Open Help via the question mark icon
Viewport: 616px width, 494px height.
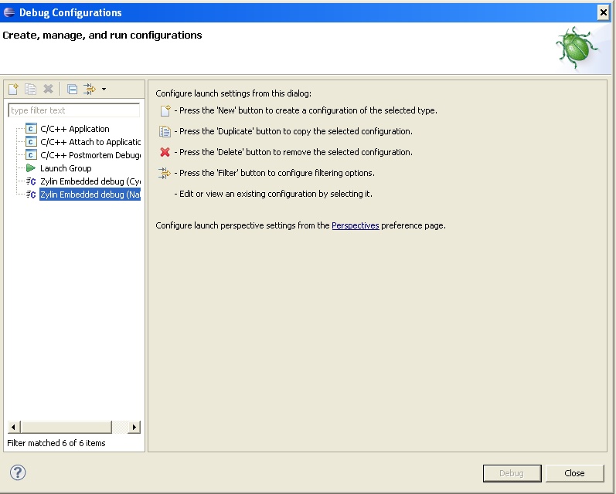(x=18, y=472)
